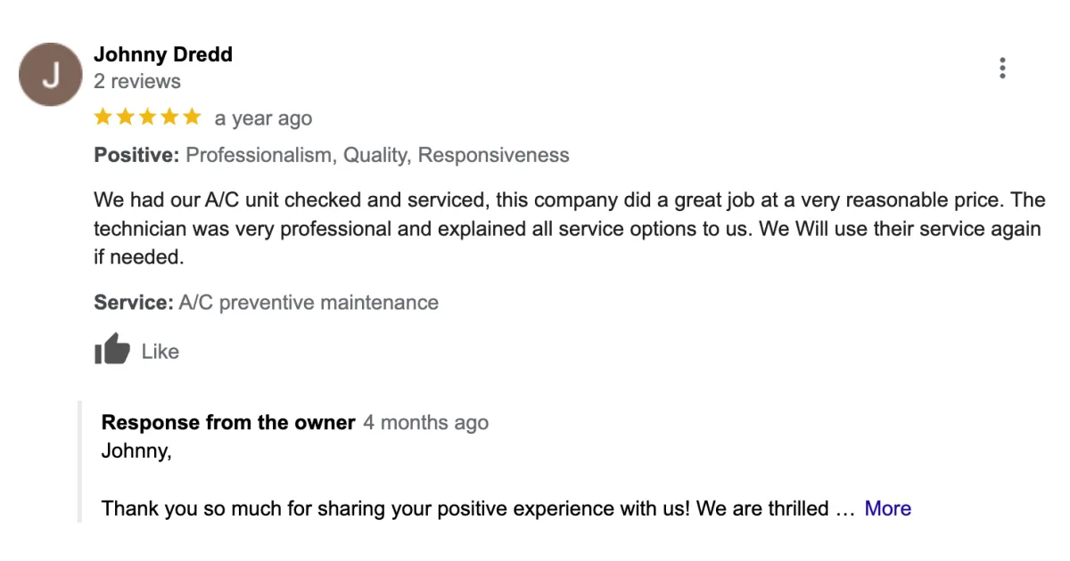Click the fourth yellow rating star
The image size is (1070, 561).
pos(169,117)
